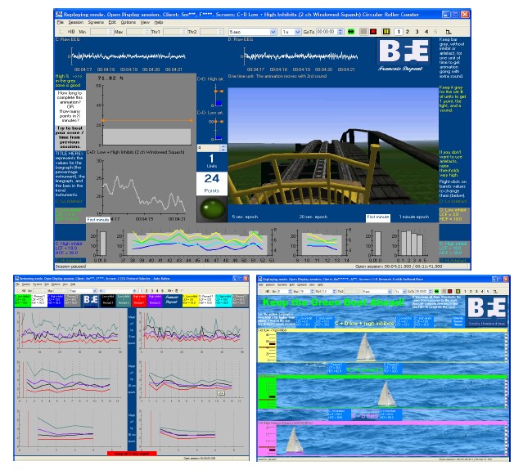Click the GoTo time input field
The width and height of the screenshot is (523, 470).
pyautogui.click(x=327, y=32)
